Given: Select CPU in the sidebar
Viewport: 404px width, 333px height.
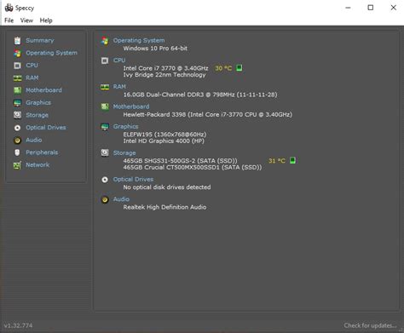Looking at the screenshot, I should coord(32,65).
